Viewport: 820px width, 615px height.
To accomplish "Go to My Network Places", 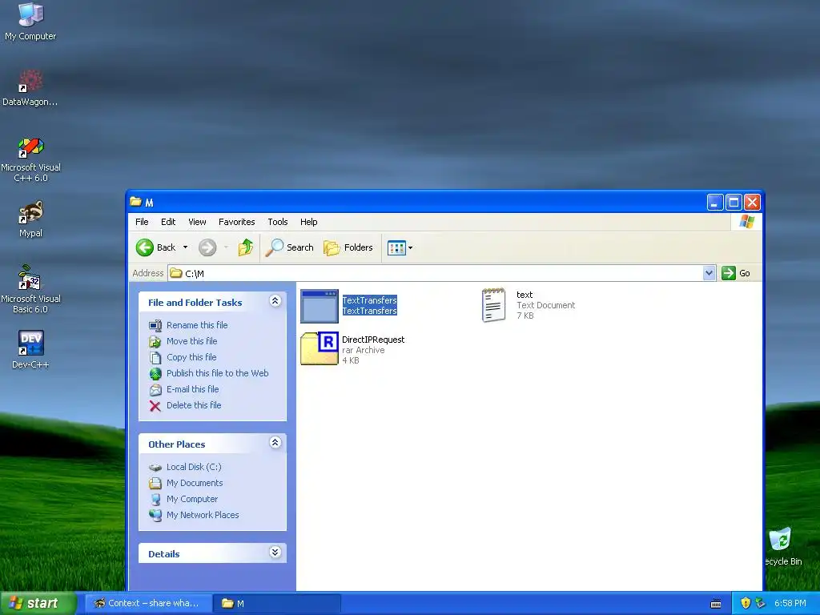I will [203, 515].
